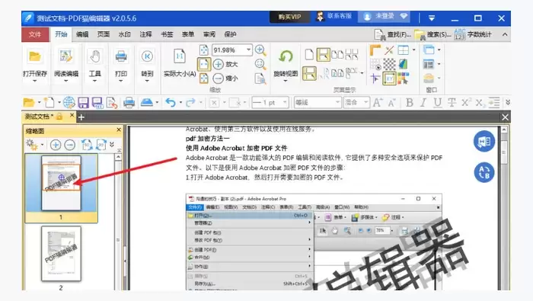Screen dimensions: 533x301
Task: Click the 未登录 login button
Action: click(x=384, y=16)
